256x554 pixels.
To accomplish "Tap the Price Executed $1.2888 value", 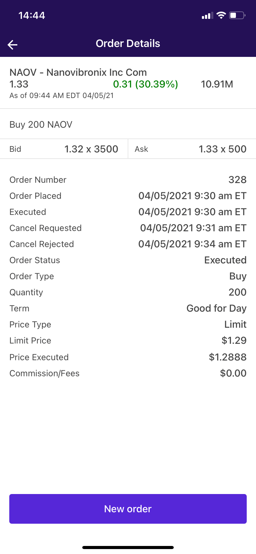I will [228, 357].
